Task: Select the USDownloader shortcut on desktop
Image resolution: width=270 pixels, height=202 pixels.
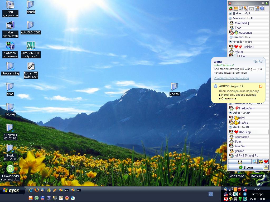Action: [10, 173]
